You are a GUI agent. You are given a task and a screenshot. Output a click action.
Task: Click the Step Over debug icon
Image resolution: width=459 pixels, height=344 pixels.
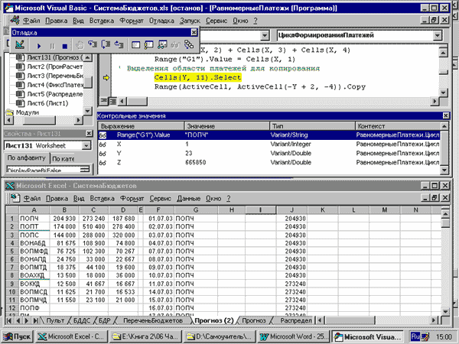click(x=106, y=45)
